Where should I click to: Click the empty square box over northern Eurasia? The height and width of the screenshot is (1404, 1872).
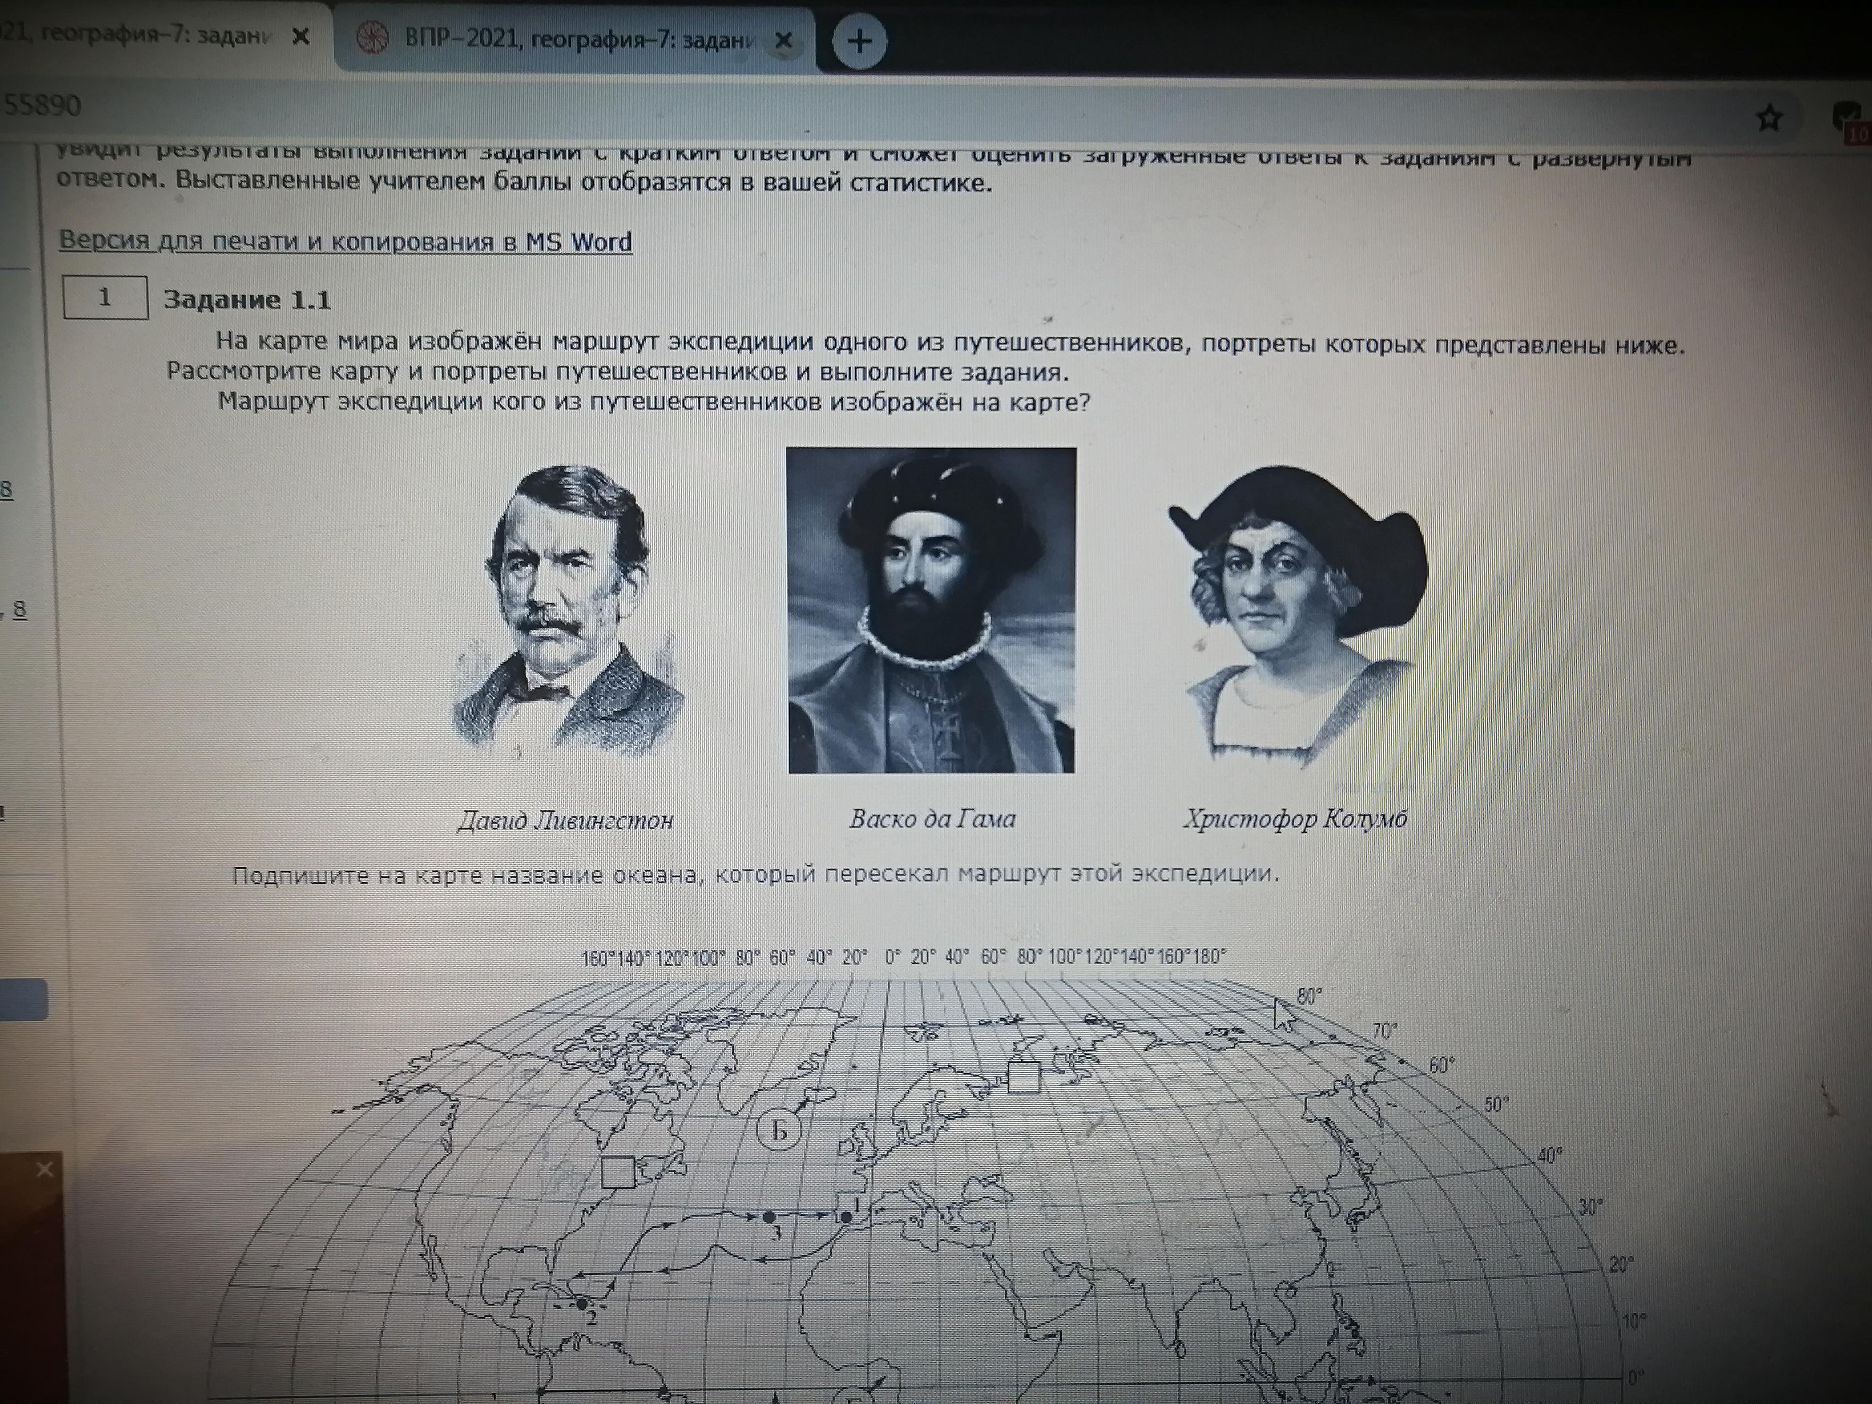point(1024,1078)
